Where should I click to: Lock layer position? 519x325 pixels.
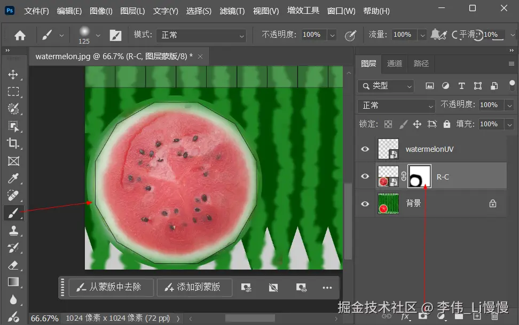tap(417, 124)
